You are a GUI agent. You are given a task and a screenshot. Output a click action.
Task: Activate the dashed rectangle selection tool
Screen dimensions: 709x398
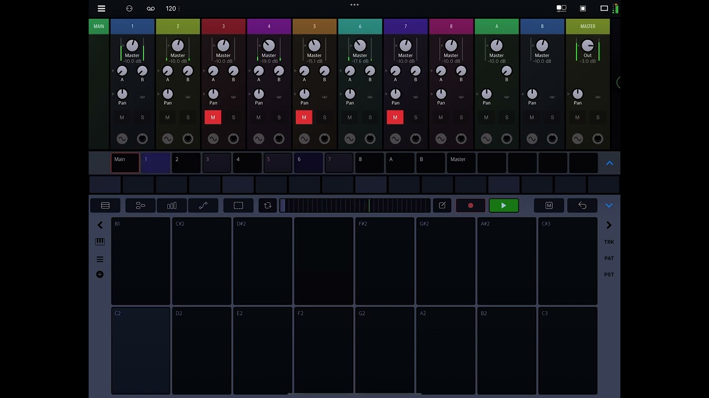(238, 206)
